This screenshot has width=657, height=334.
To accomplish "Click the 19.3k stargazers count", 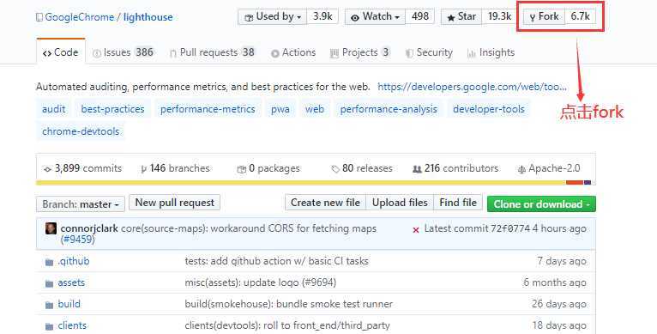I will (x=499, y=16).
